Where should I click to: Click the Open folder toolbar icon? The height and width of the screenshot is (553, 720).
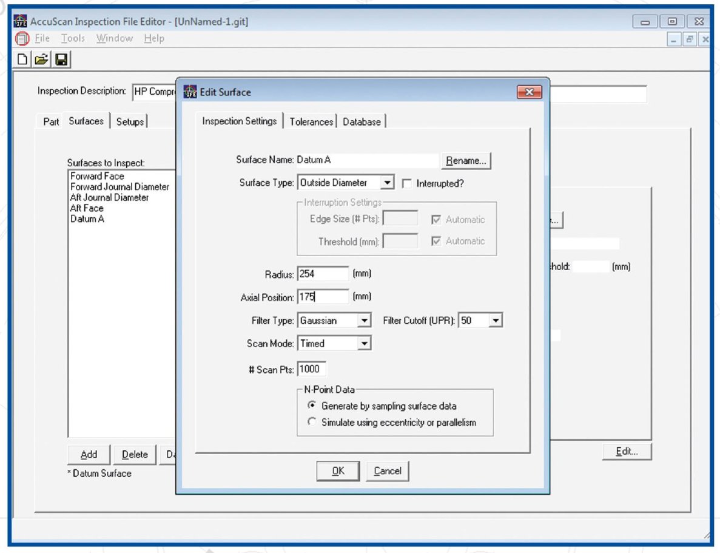[41, 59]
